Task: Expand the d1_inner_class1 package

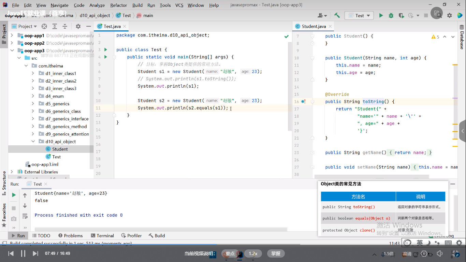Action: point(33,73)
